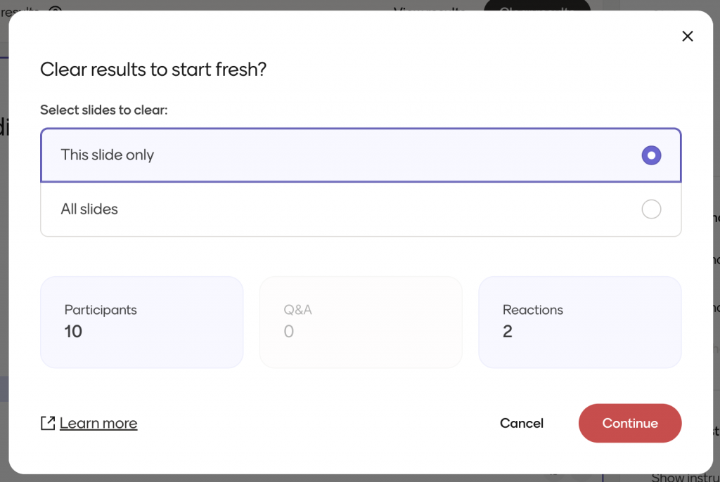Toggle the Reactions results card
This screenshot has width=720, height=482.
pos(579,322)
